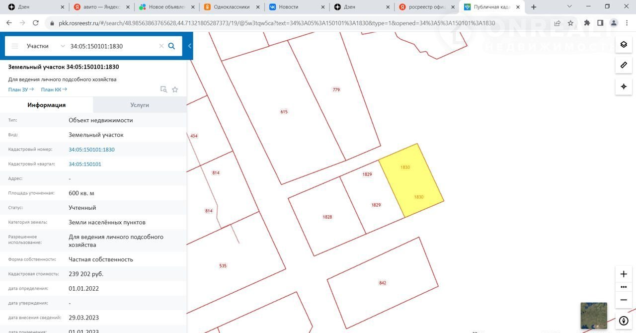Viewport: 636px width, 333px height.
Task: Expand the browser tab search chevron
Action: pos(569,7)
